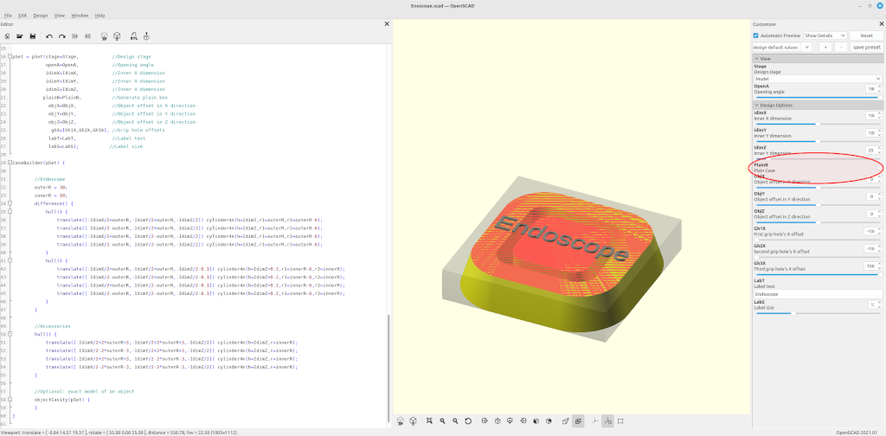Click the Reset button in Customizer
Image resolution: width=886 pixels, height=436 pixels.
(x=866, y=35)
